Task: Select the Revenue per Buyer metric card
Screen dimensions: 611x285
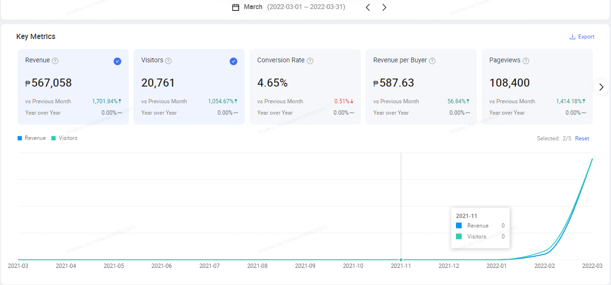Action: tap(421, 87)
